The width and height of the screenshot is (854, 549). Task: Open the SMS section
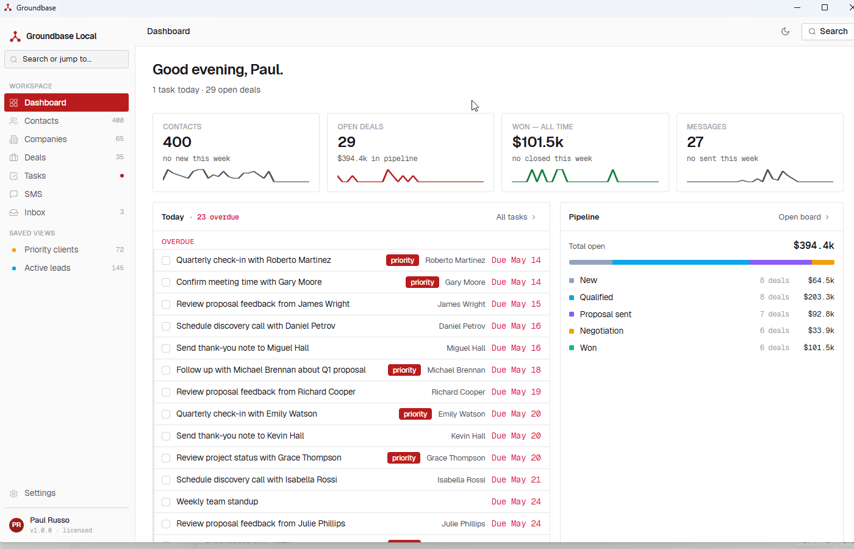pyautogui.click(x=66, y=194)
